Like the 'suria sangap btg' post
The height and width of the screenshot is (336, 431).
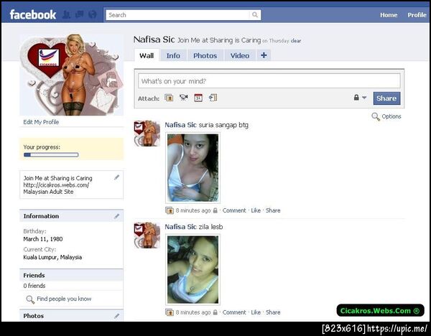pyautogui.click(x=256, y=210)
